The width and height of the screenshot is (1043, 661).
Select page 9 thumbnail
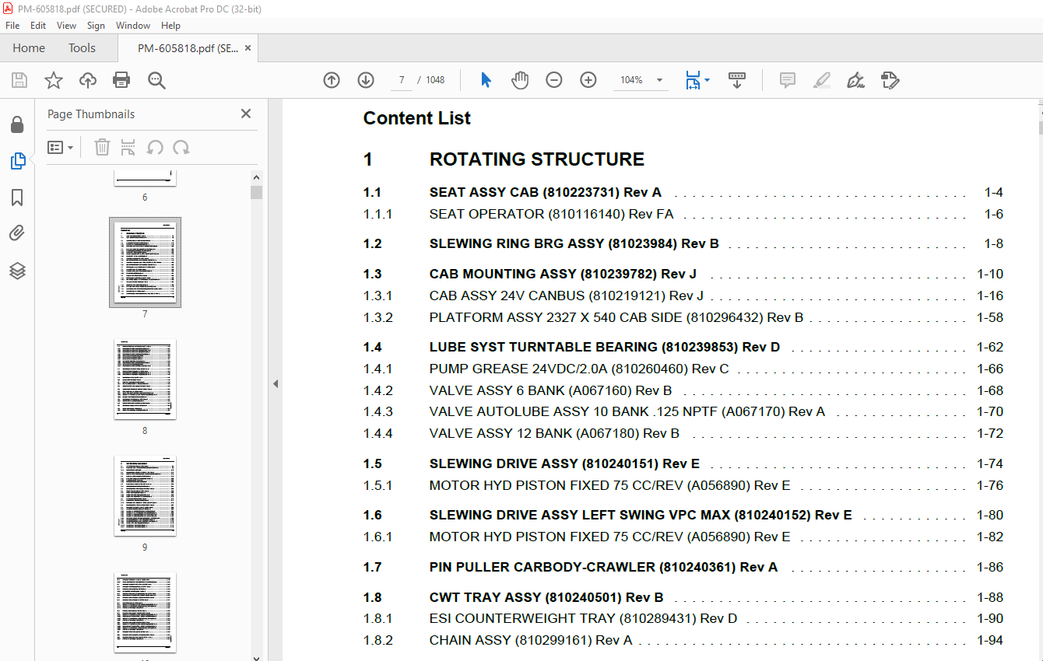coord(145,495)
